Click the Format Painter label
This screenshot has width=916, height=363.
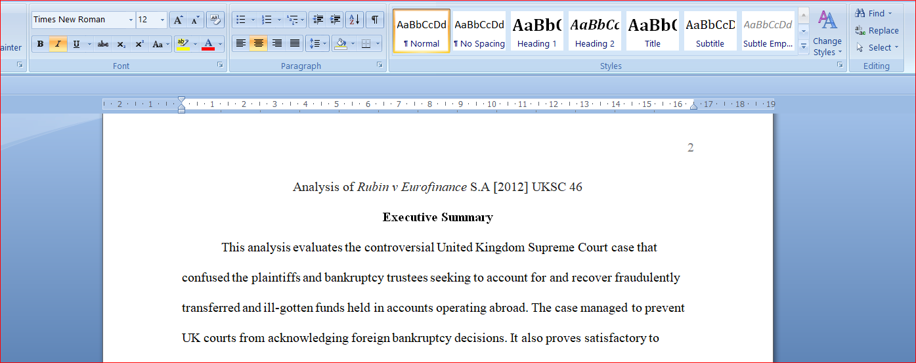(x=11, y=47)
